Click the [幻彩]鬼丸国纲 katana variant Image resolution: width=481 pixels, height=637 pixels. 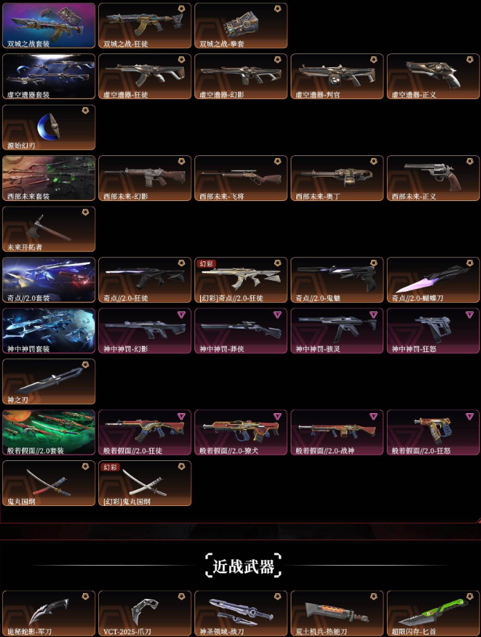point(145,483)
